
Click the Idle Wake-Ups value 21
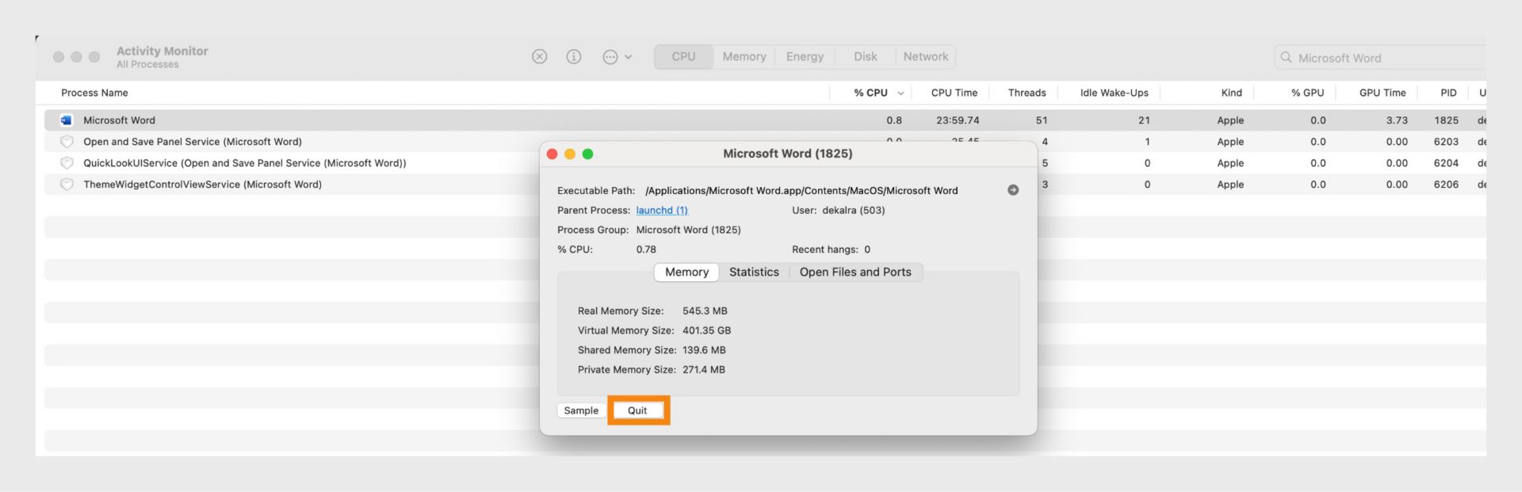[1144, 120]
